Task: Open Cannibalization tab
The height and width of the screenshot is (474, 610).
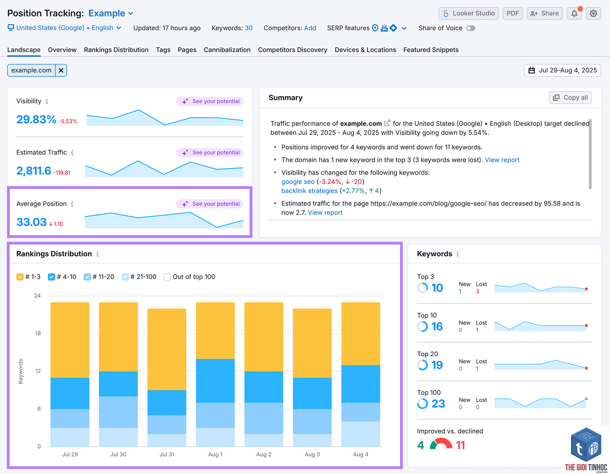Action: [x=227, y=50]
